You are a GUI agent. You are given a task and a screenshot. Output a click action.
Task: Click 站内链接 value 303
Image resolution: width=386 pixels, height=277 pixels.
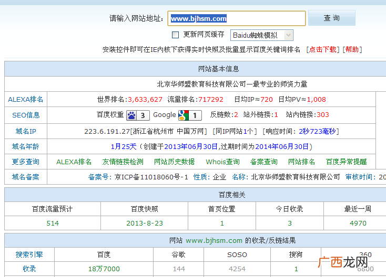pyautogui.click(x=323, y=115)
